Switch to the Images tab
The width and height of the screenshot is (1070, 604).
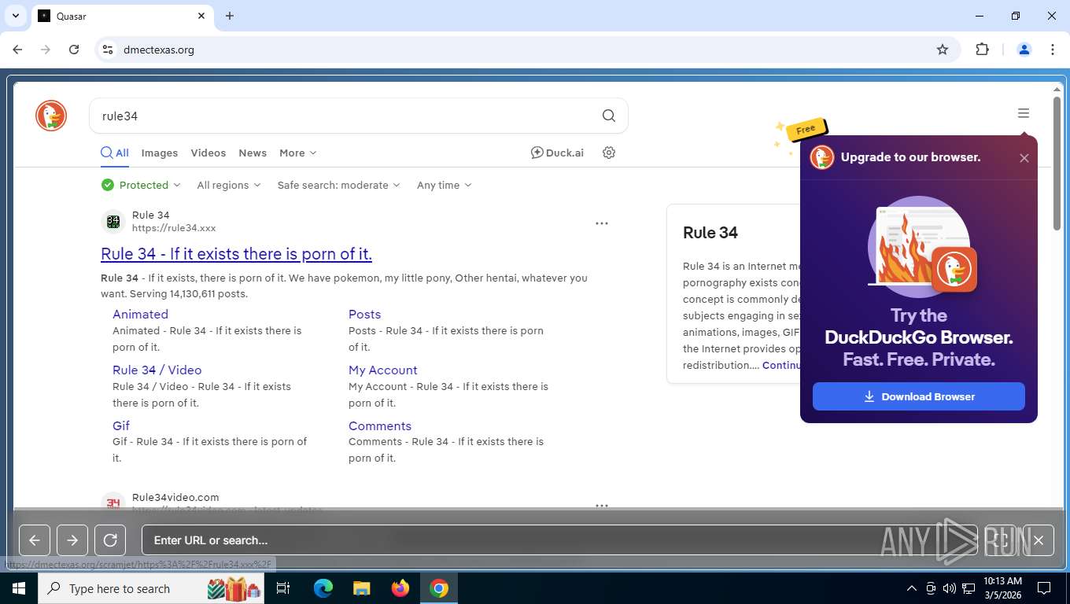(160, 153)
